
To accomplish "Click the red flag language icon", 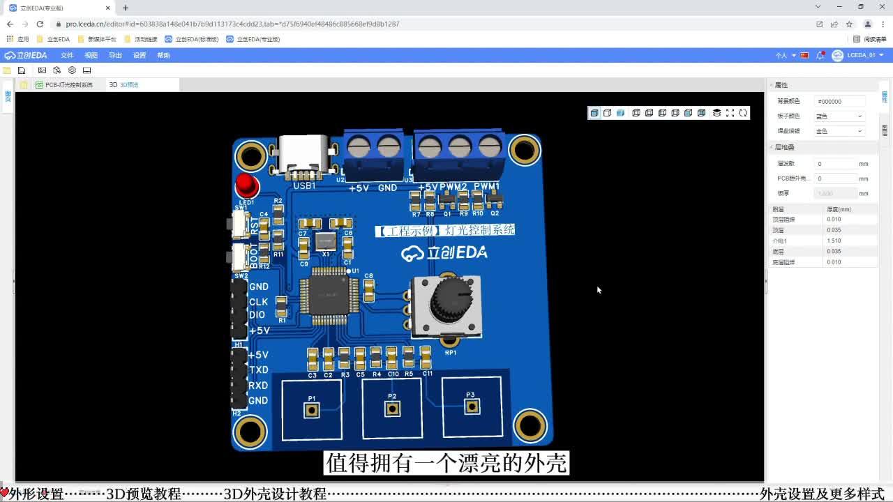I will coord(804,55).
